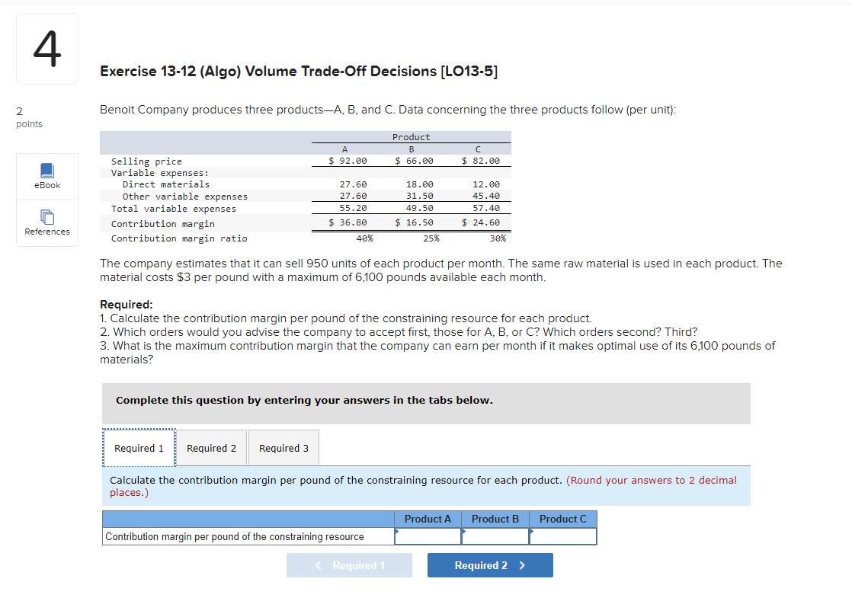The width and height of the screenshot is (852, 601).
Task: Click the Product A column header
Action: [x=428, y=519]
